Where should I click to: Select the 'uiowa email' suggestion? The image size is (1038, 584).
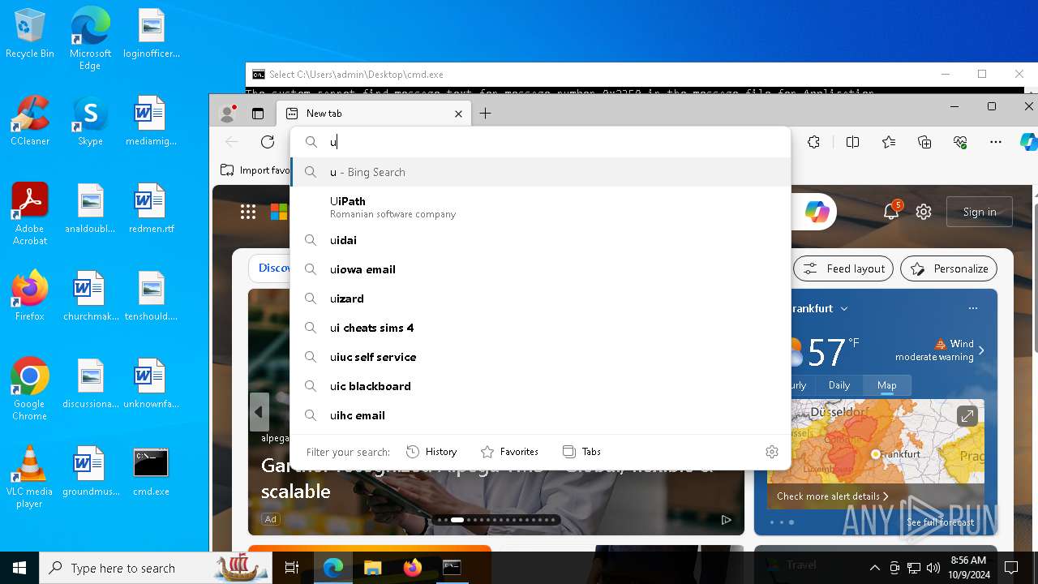540,269
